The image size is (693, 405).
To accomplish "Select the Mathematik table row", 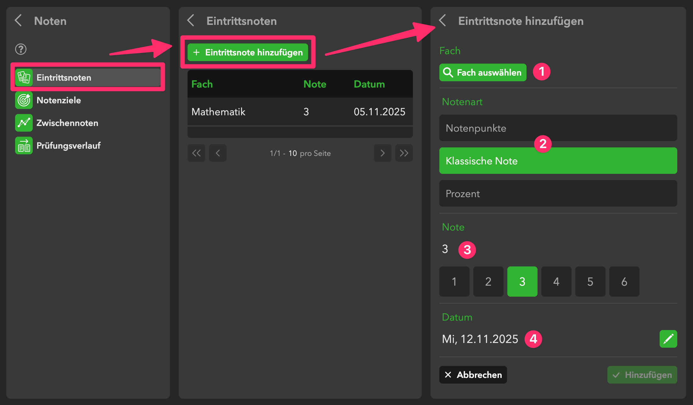I will point(300,112).
